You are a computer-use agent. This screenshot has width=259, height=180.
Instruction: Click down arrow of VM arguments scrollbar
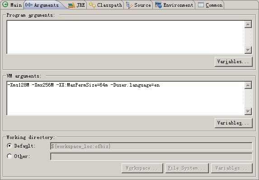click(x=248, y=111)
